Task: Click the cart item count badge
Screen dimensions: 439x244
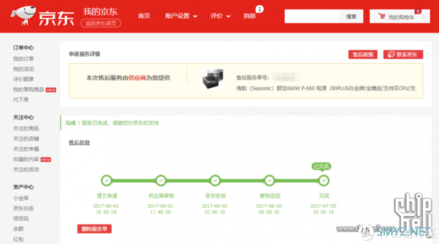Action: (418, 11)
